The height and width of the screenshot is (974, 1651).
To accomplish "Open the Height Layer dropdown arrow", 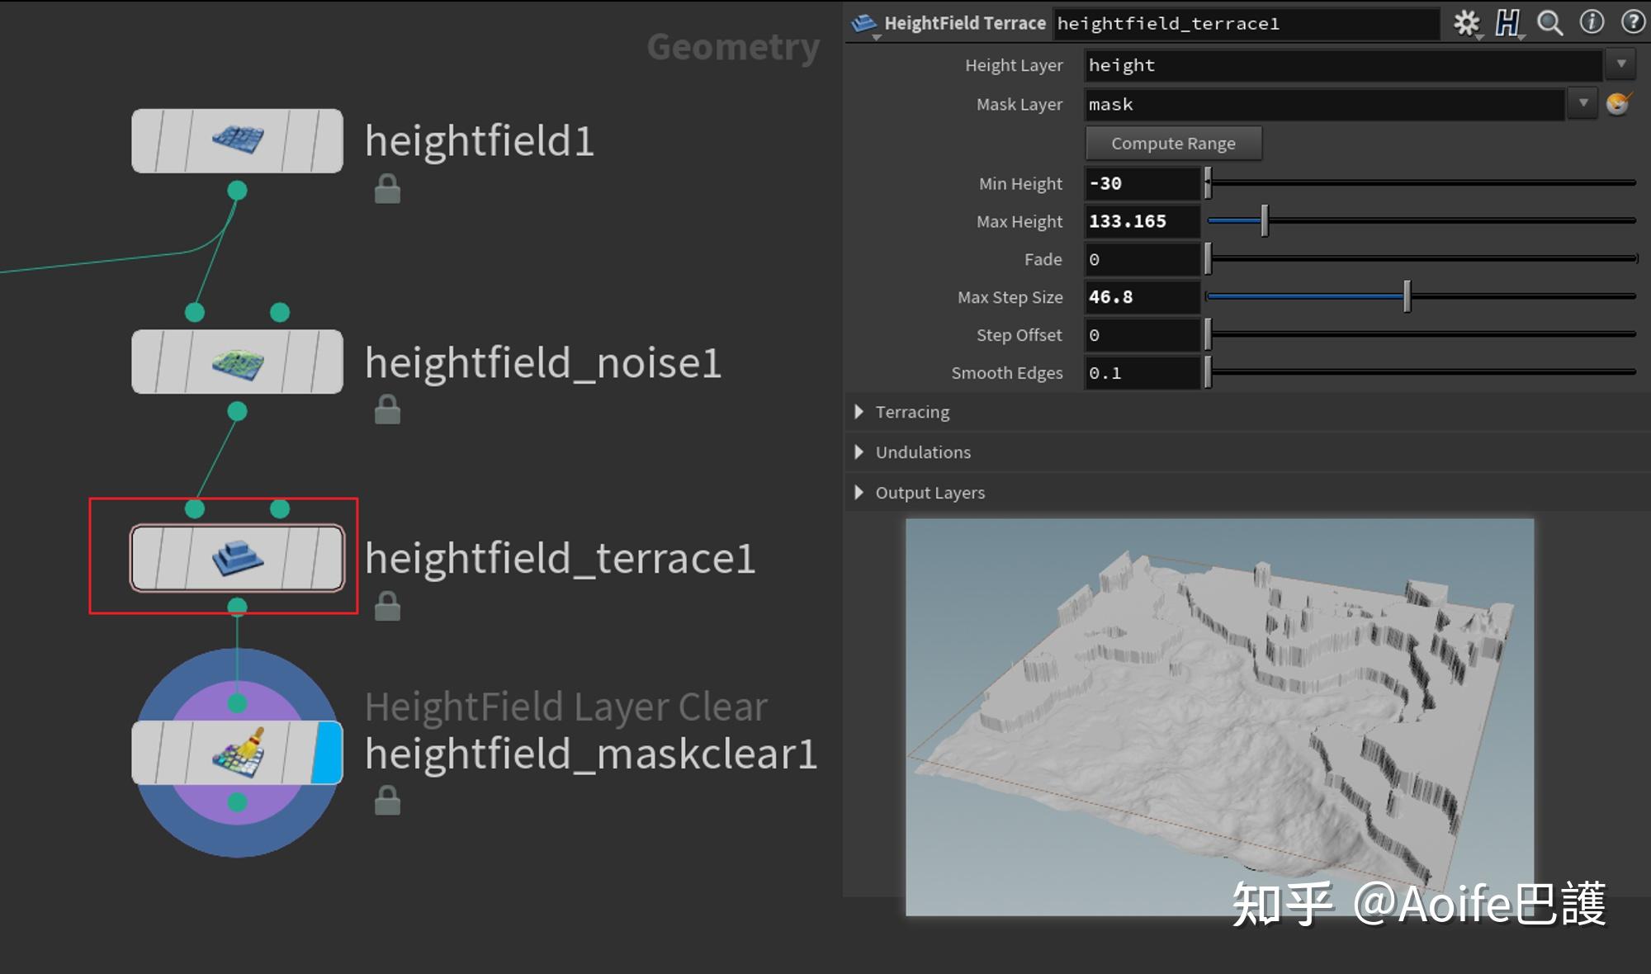I will tap(1621, 64).
